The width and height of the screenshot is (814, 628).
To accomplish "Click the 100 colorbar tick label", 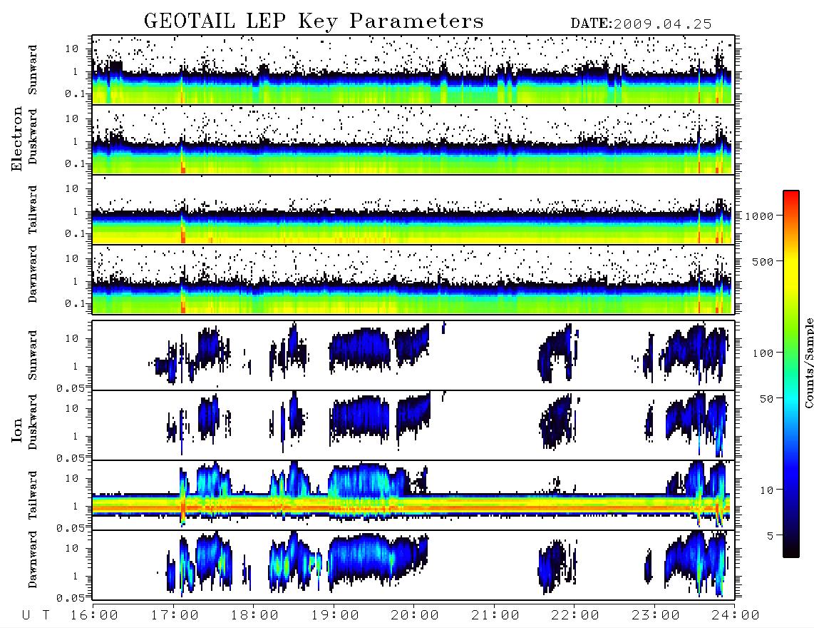I will point(763,353).
